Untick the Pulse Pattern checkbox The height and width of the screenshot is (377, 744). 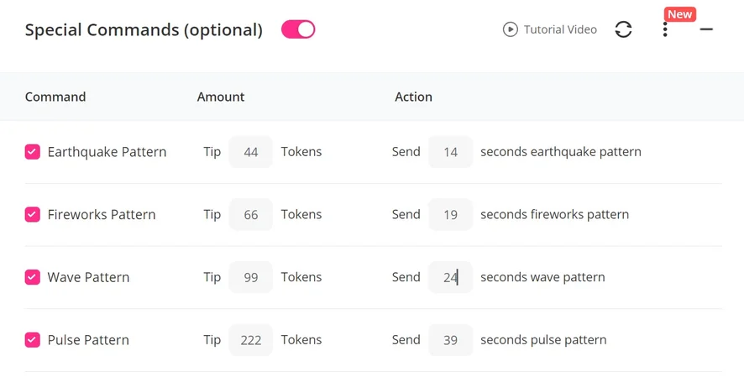pos(33,340)
